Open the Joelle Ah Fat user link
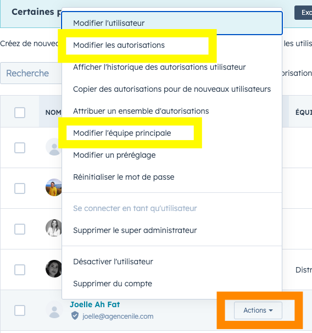Viewport: 312px width, 333px height. tap(95, 304)
